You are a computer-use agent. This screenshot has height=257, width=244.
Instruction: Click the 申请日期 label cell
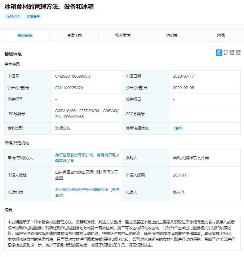pyautogui.click(x=146, y=77)
